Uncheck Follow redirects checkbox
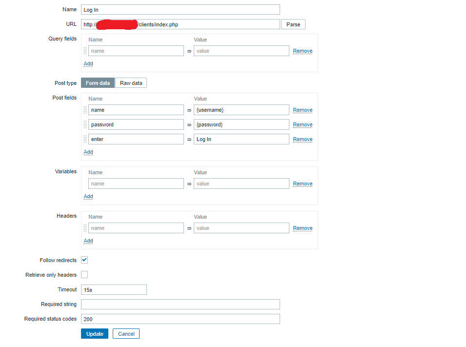466x347 pixels. pos(84,260)
